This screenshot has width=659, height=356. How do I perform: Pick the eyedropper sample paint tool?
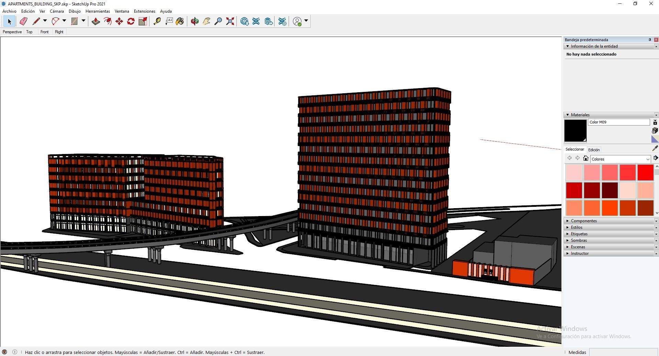coord(655,149)
